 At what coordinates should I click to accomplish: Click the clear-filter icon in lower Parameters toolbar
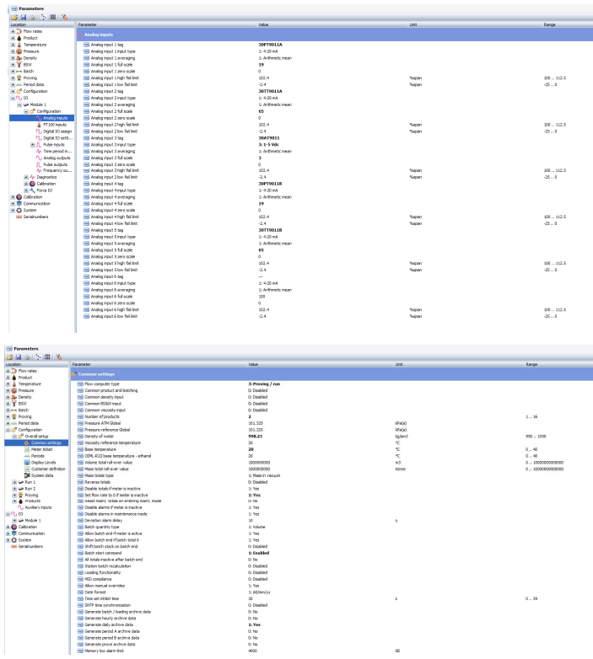coord(58,357)
